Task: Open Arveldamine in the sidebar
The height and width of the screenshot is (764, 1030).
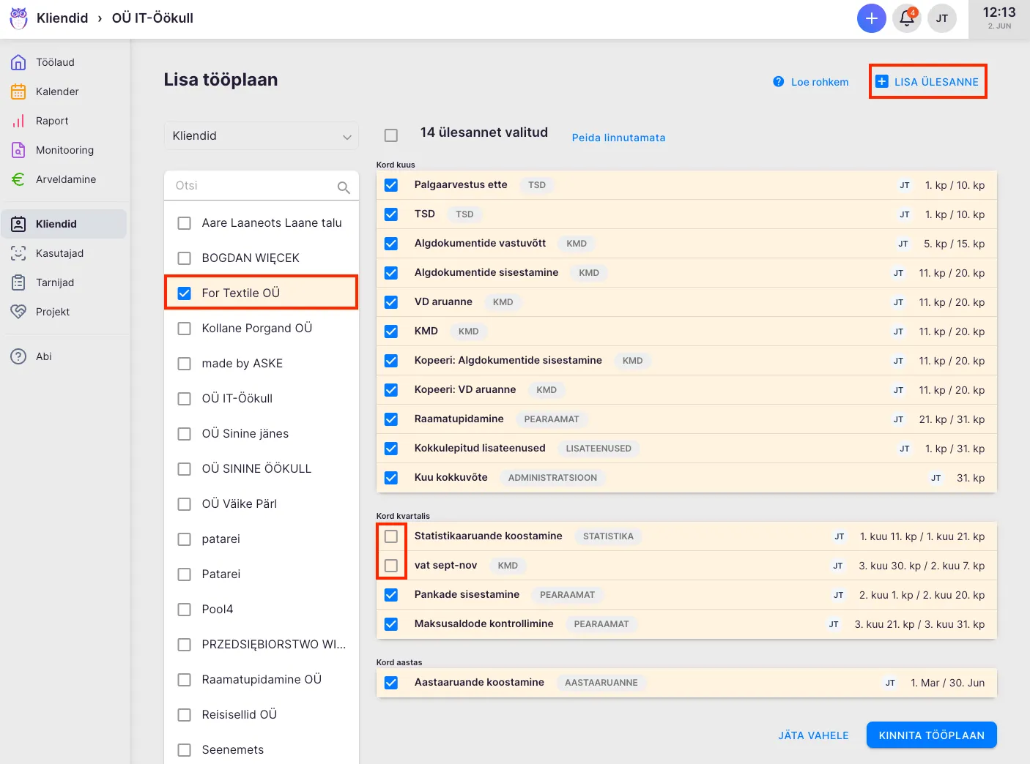Action: coord(65,179)
